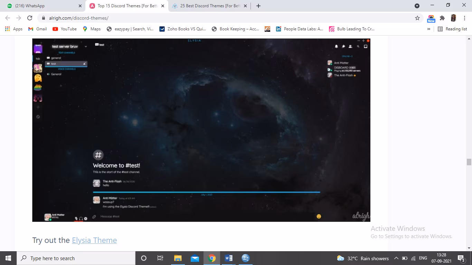Screen dimensions: 472x265
Task: Change the ENG input language
Action: pyautogui.click(x=423, y=258)
